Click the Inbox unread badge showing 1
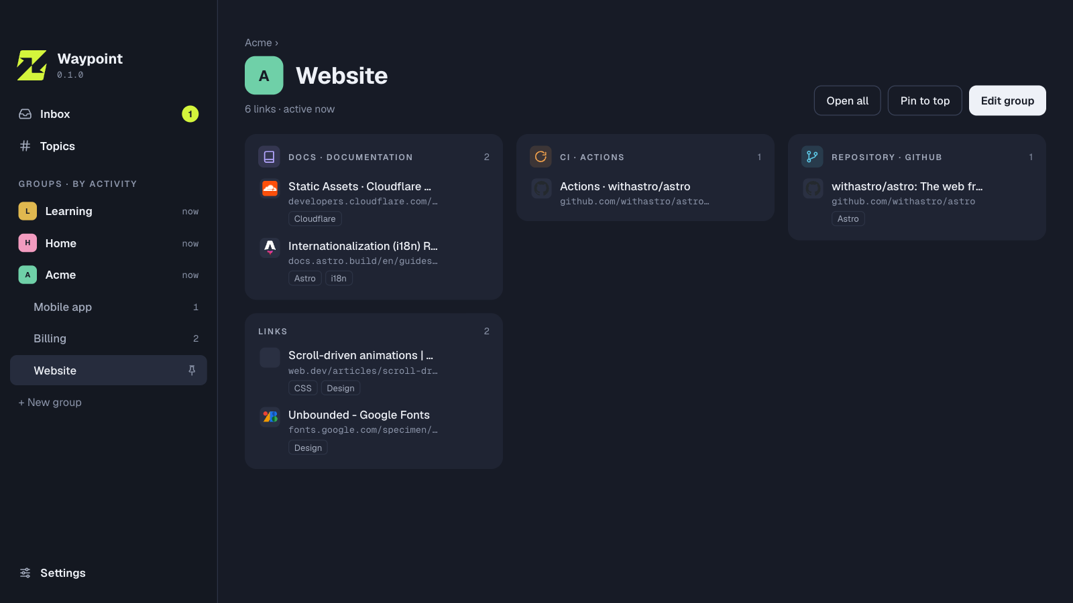This screenshot has height=603, width=1073. 190,114
